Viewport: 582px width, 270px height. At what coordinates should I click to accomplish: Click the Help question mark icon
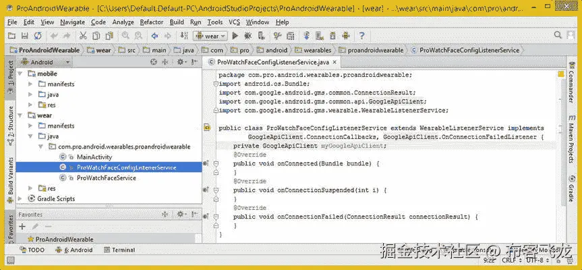click(362, 36)
